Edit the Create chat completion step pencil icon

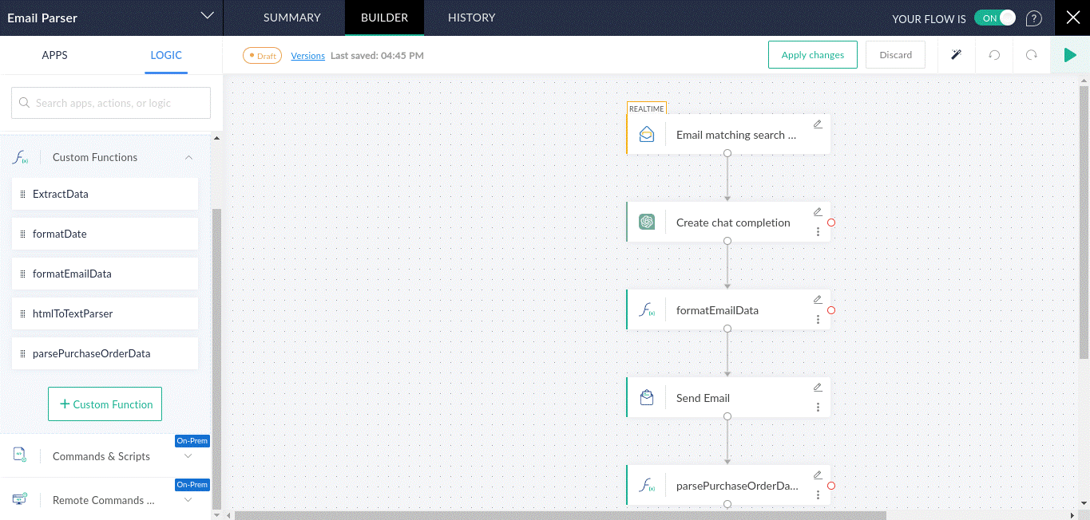coord(818,212)
